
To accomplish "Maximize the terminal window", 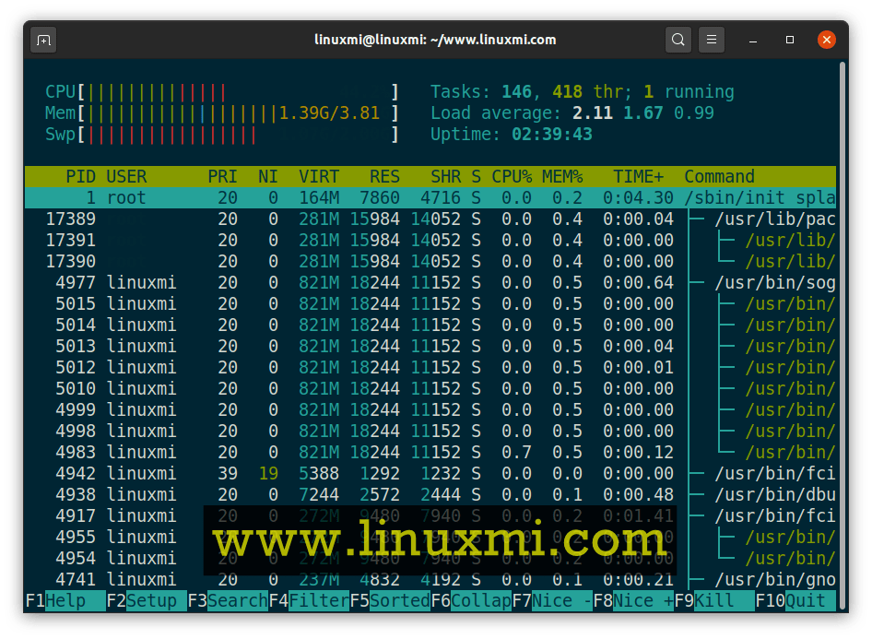I will 790,40.
